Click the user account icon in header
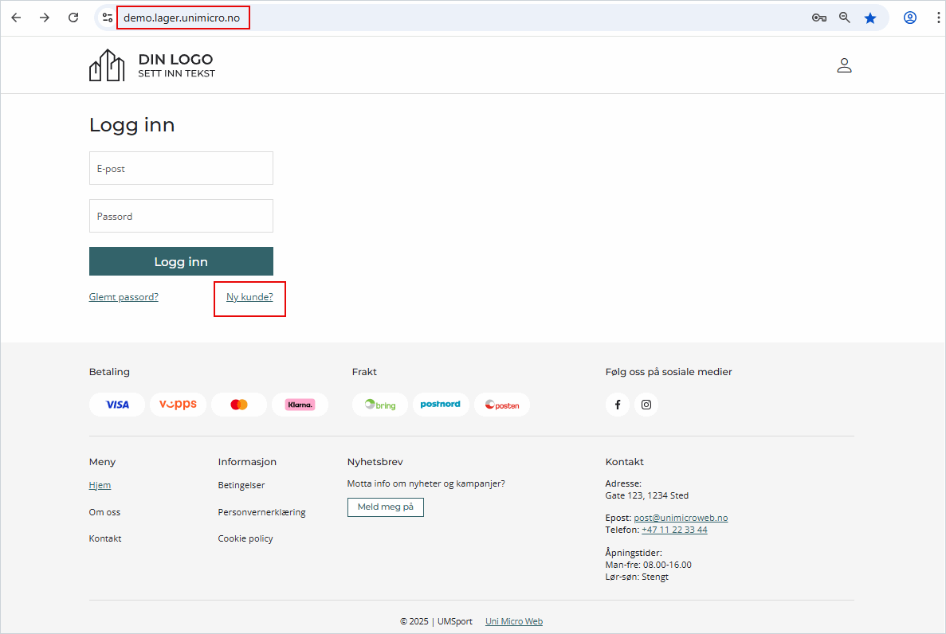This screenshot has height=634, width=946. click(x=844, y=65)
